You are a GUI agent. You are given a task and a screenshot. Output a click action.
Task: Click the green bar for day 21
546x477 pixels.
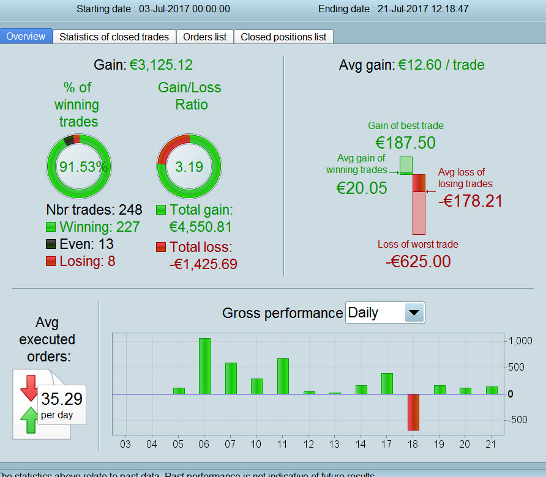point(492,390)
